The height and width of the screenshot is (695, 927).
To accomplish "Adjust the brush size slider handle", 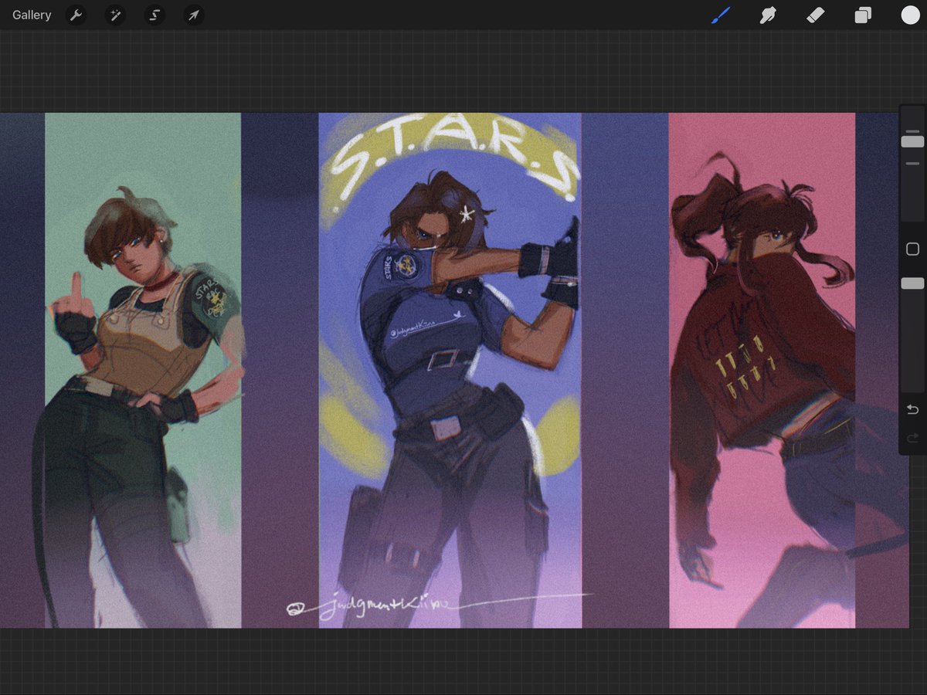I will (912, 141).
